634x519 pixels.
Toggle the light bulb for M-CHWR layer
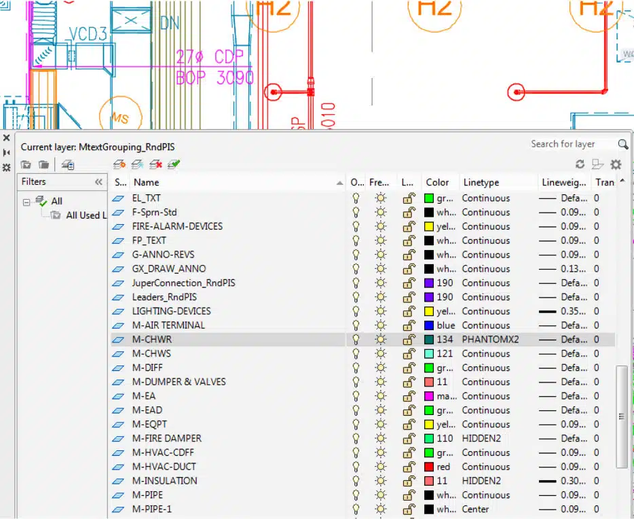pos(355,339)
